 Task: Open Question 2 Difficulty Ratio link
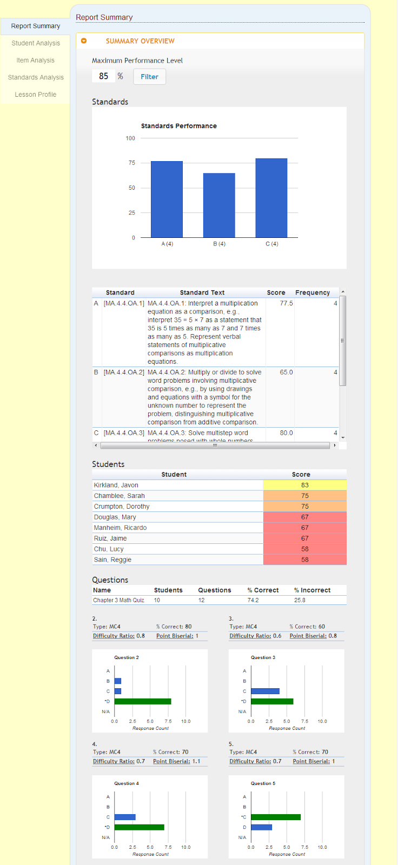114,636
